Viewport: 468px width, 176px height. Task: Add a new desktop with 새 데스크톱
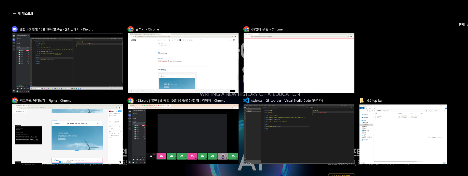23,14
